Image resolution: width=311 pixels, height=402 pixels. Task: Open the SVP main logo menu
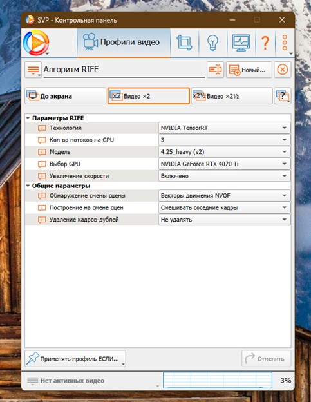tap(36, 43)
